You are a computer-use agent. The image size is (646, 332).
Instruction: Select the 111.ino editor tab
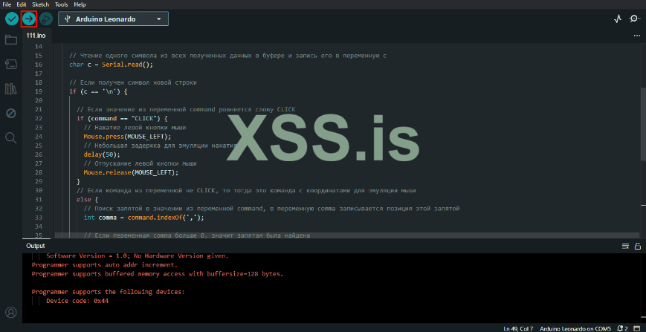(x=36, y=36)
